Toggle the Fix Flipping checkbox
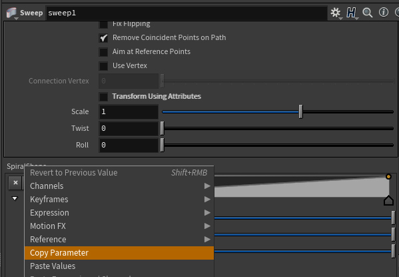The image size is (399, 277). pos(103,24)
